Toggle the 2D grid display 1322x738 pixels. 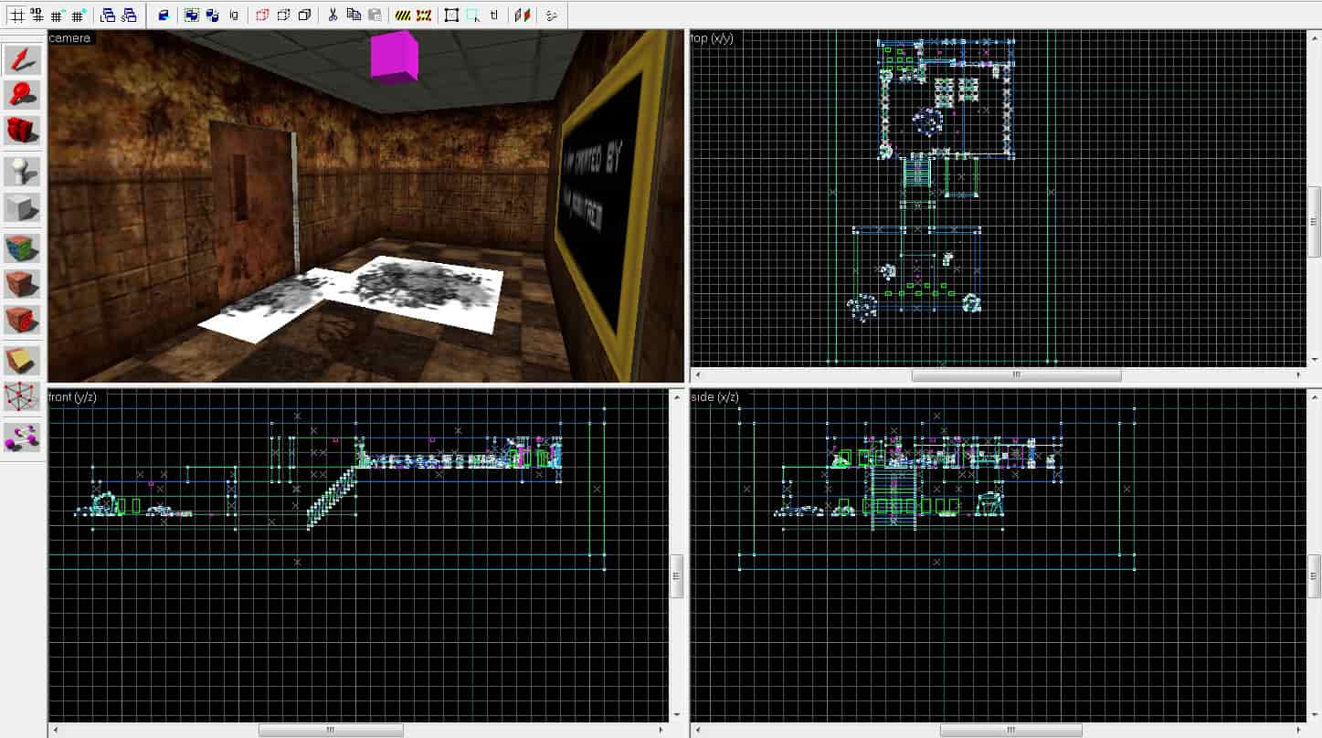16,15
